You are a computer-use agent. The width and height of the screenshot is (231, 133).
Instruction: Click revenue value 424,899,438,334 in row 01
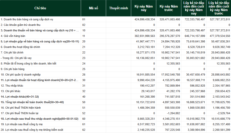145,19
